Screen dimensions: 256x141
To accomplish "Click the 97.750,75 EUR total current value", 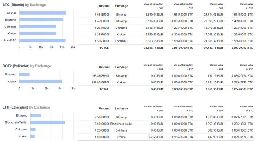I will (x=213, y=48).
